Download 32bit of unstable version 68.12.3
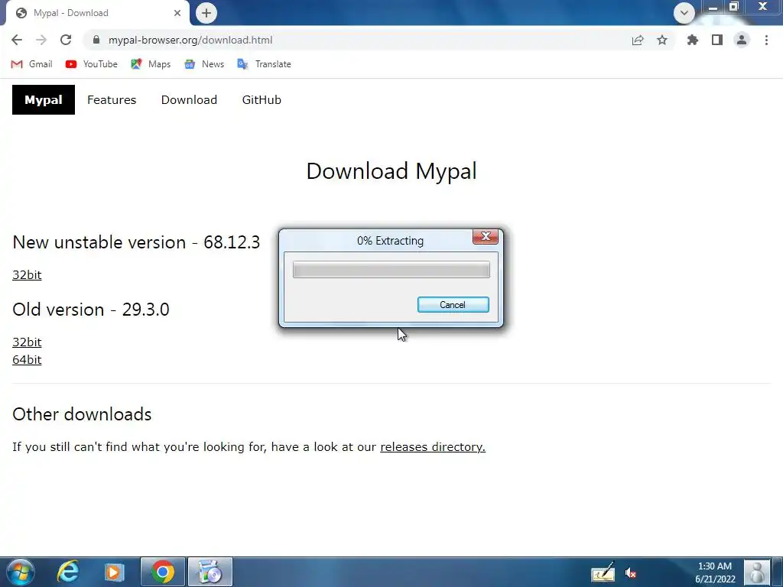Image resolution: width=783 pixels, height=587 pixels. (x=27, y=274)
